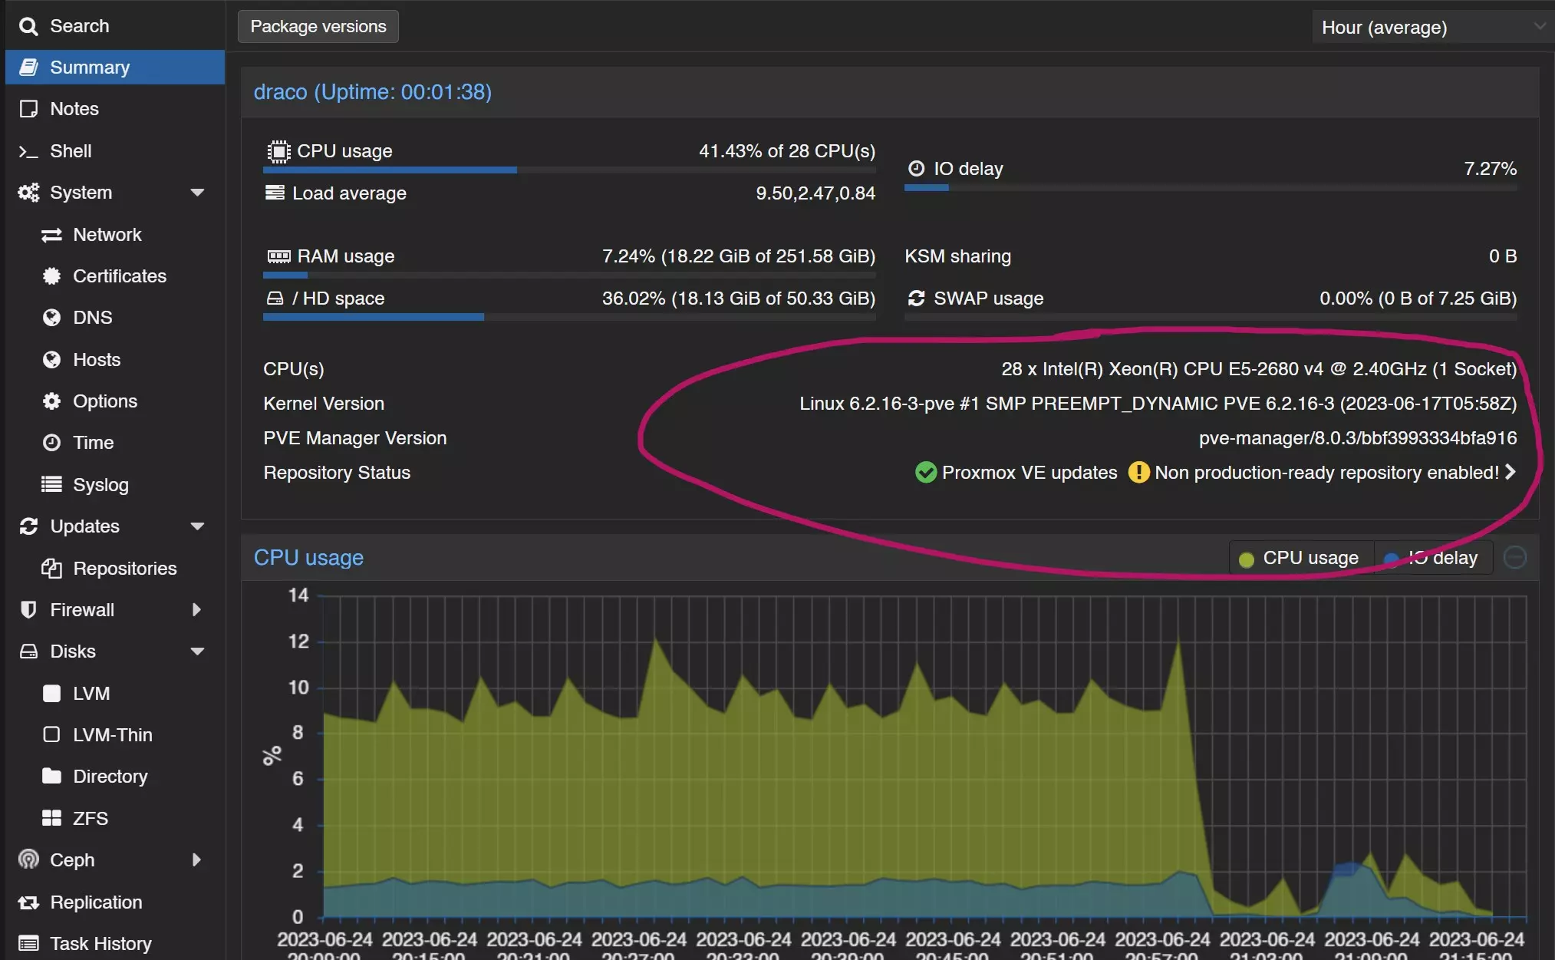Click the SWAP usage value 0.00%
The width and height of the screenshot is (1555, 960).
coord(1418,299)
